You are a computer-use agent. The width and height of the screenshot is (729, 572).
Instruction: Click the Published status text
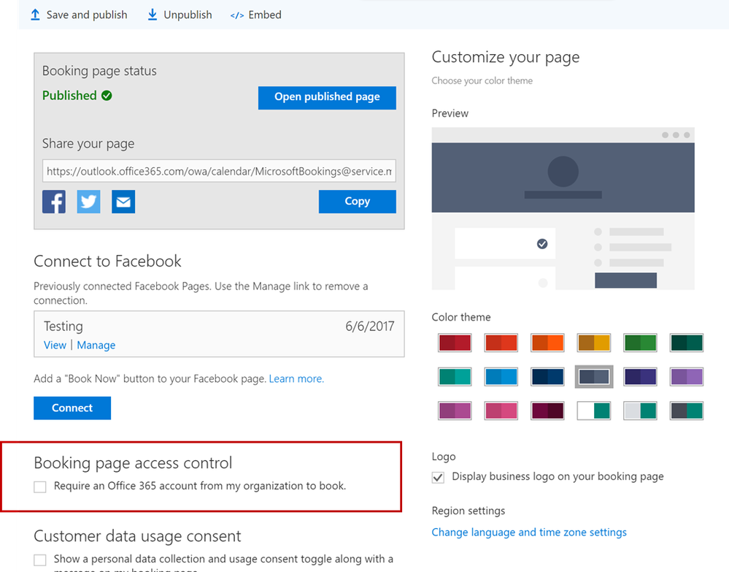pos(70,96)
